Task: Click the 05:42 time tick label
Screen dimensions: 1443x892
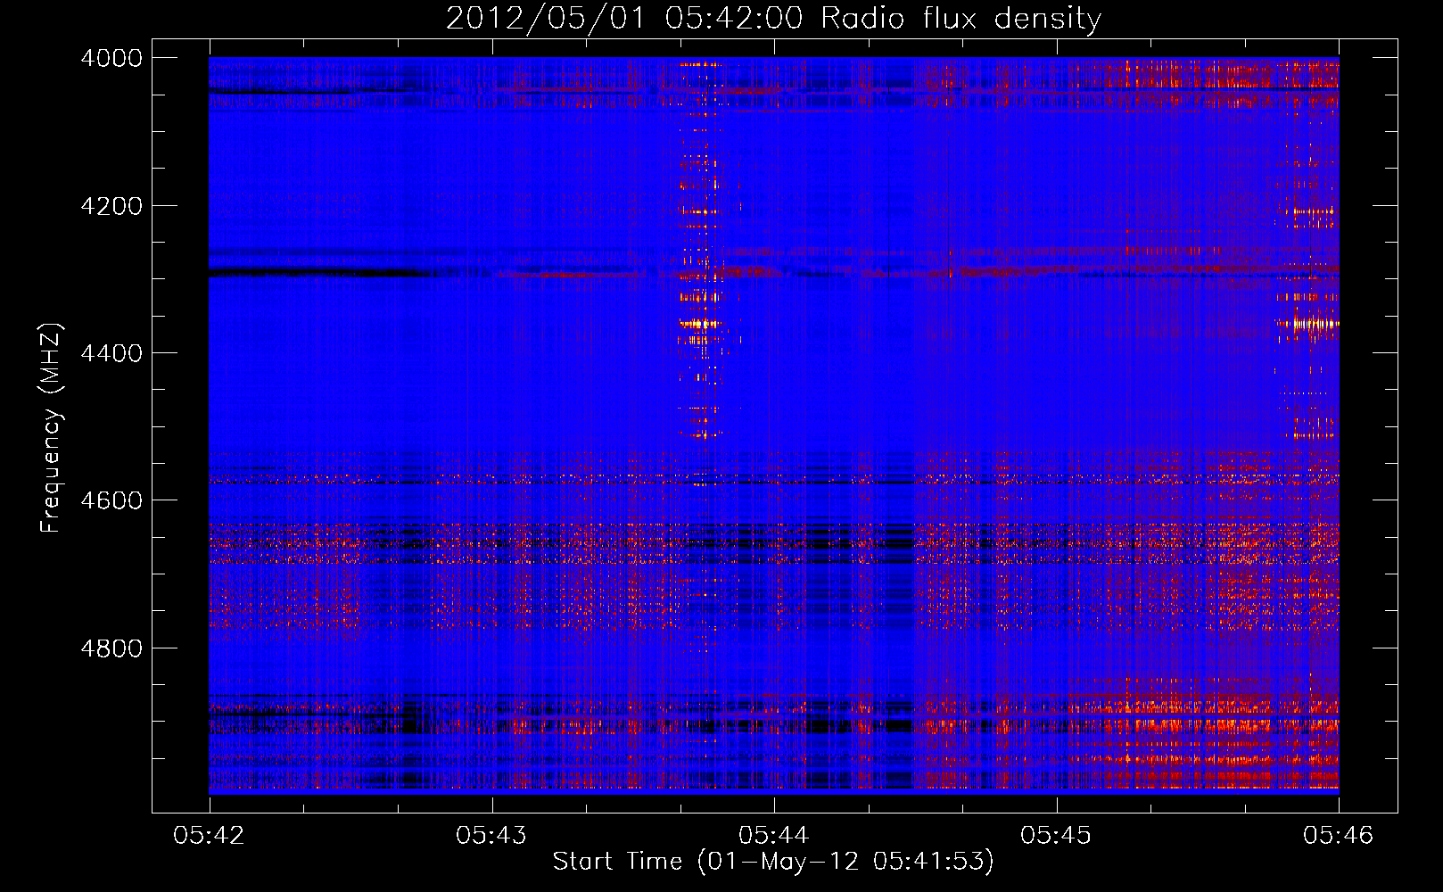Action: coord(209,836)
